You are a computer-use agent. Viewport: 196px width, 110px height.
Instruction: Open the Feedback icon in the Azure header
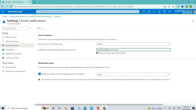(170, 11)
